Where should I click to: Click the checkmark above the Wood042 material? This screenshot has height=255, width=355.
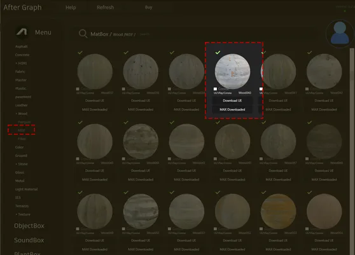(309, 53)
